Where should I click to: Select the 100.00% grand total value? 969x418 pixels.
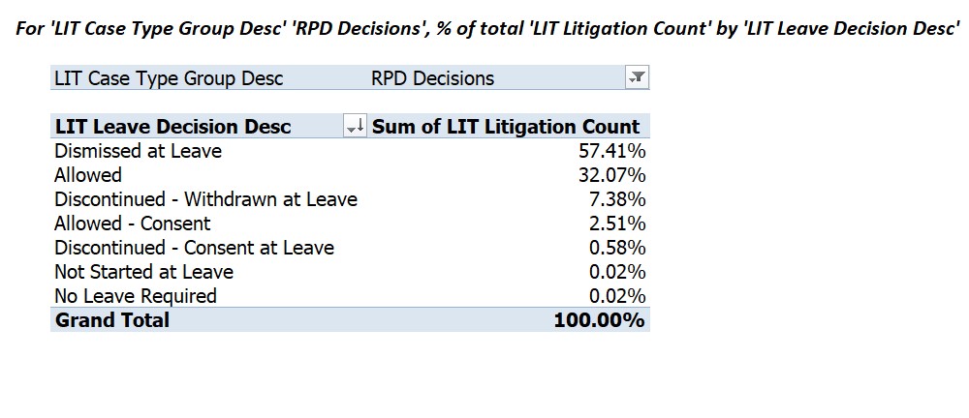coord(600,320)
